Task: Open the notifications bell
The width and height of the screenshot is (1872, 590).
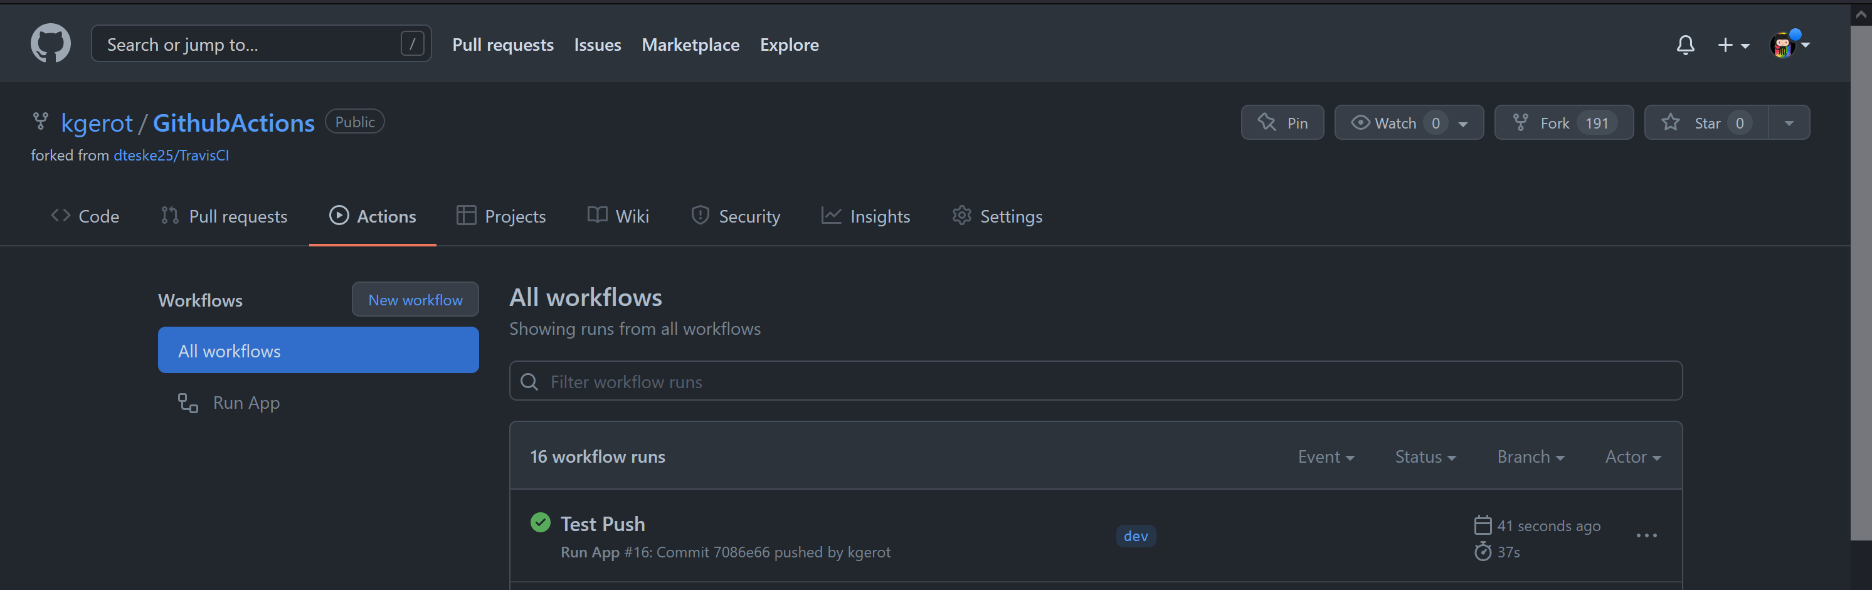Action: click(x=1685, y=45)
